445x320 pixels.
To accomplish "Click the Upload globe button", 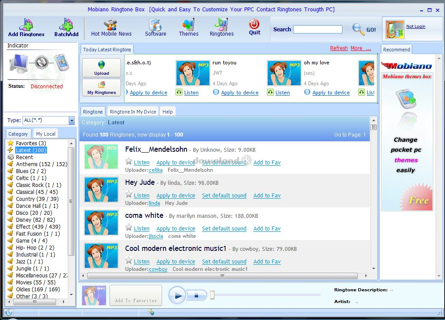I will point(102,68).
